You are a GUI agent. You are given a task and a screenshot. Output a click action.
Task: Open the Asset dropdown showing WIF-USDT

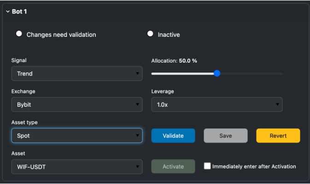pyautogui.click(x=77, y=167)
